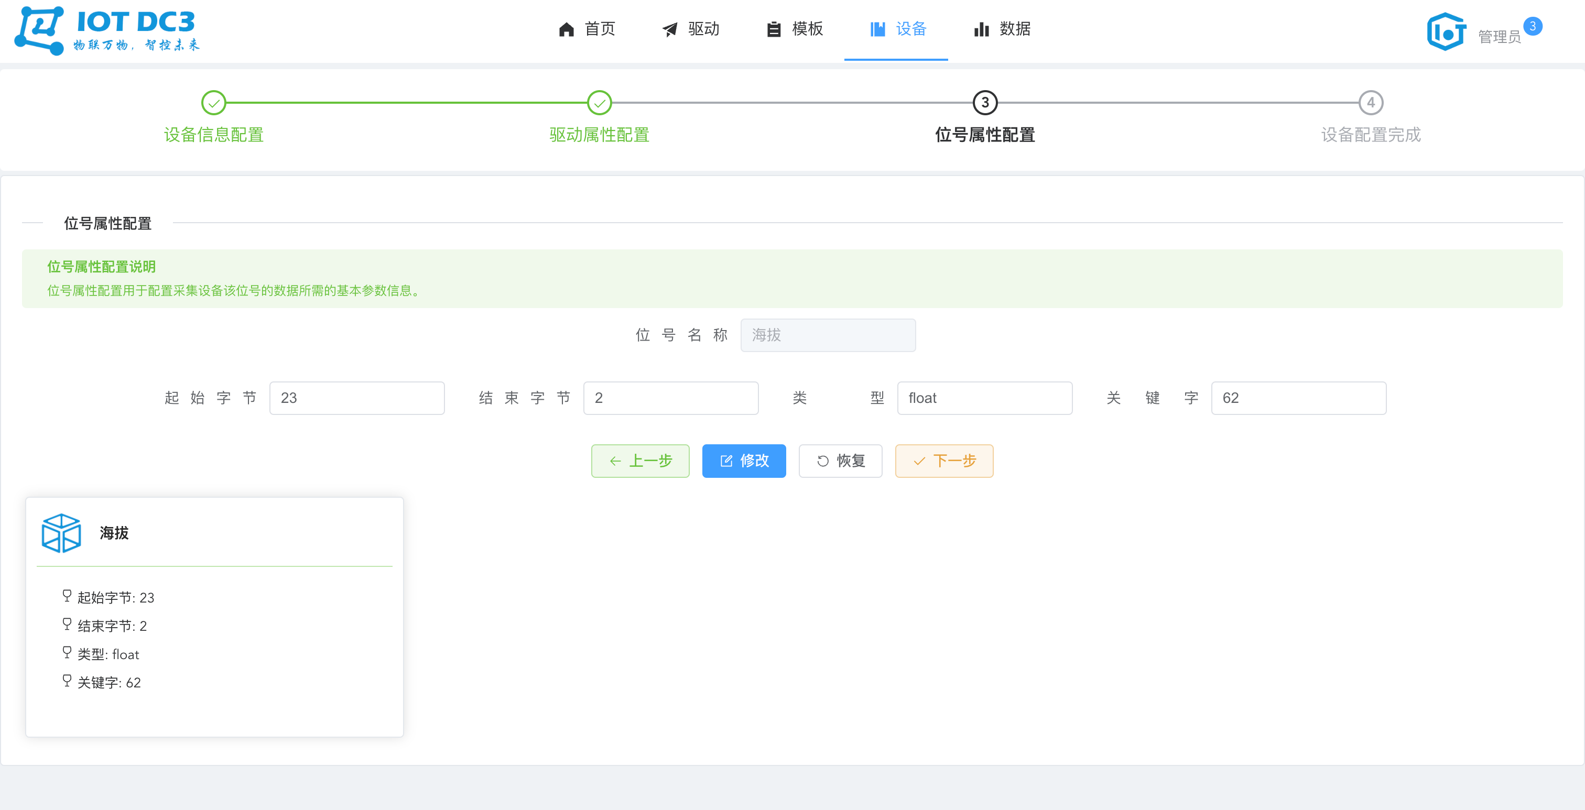The width and height of the screenshot is (1585, 810).
Task: Click step 4 circle 设备配置完成
Action: coord(1370,103)
